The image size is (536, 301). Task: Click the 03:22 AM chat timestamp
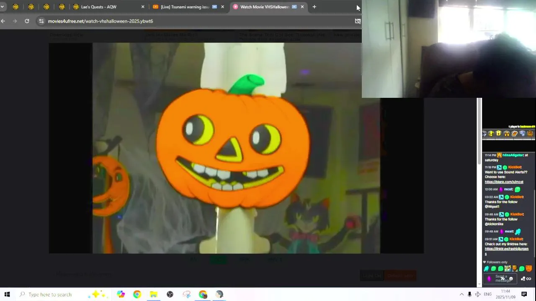491,197
